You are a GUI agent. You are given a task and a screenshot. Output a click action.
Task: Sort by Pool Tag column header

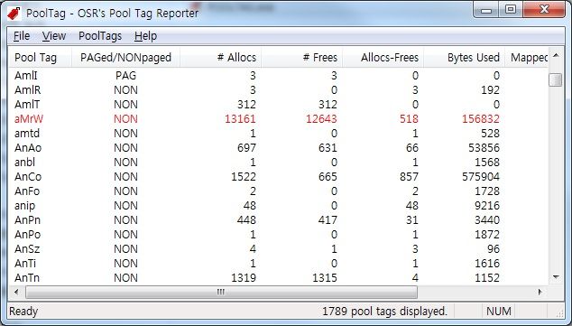[40, 57]
